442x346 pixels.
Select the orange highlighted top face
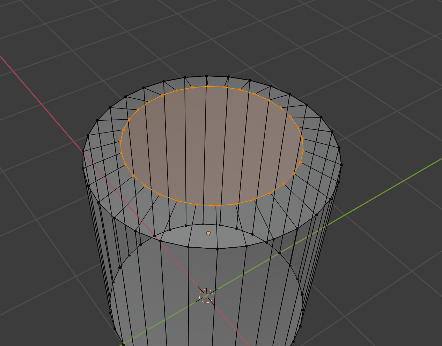212,145
